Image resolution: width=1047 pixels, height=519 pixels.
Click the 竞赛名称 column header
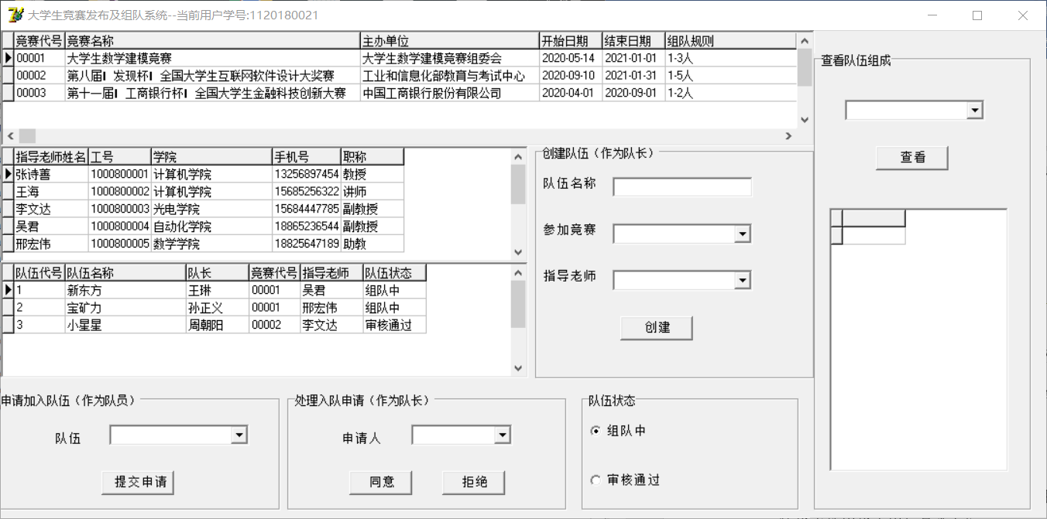[213, 41]
